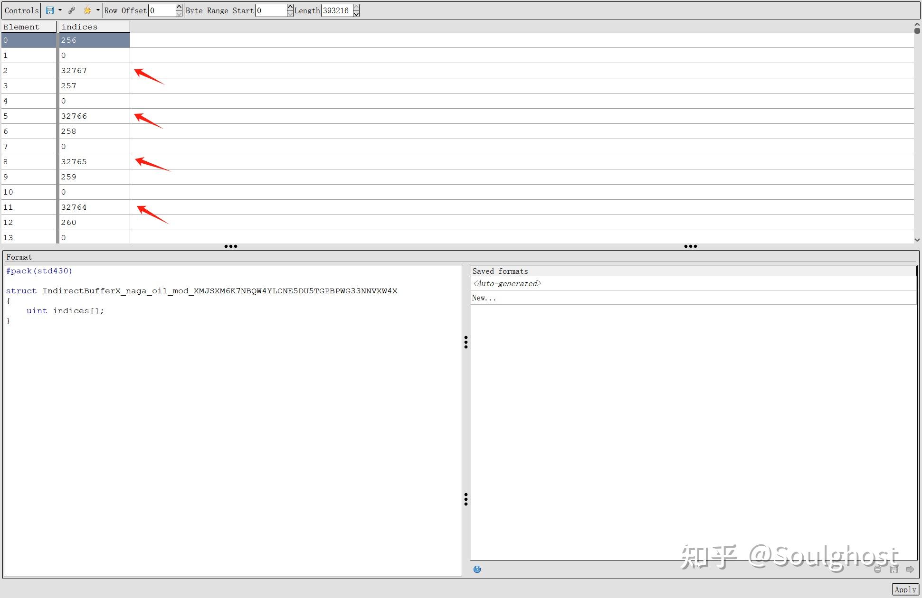Open the puzzle icon dropdown arrow
Viewport: 922px width, 598px height.
(x=98, y=10)
